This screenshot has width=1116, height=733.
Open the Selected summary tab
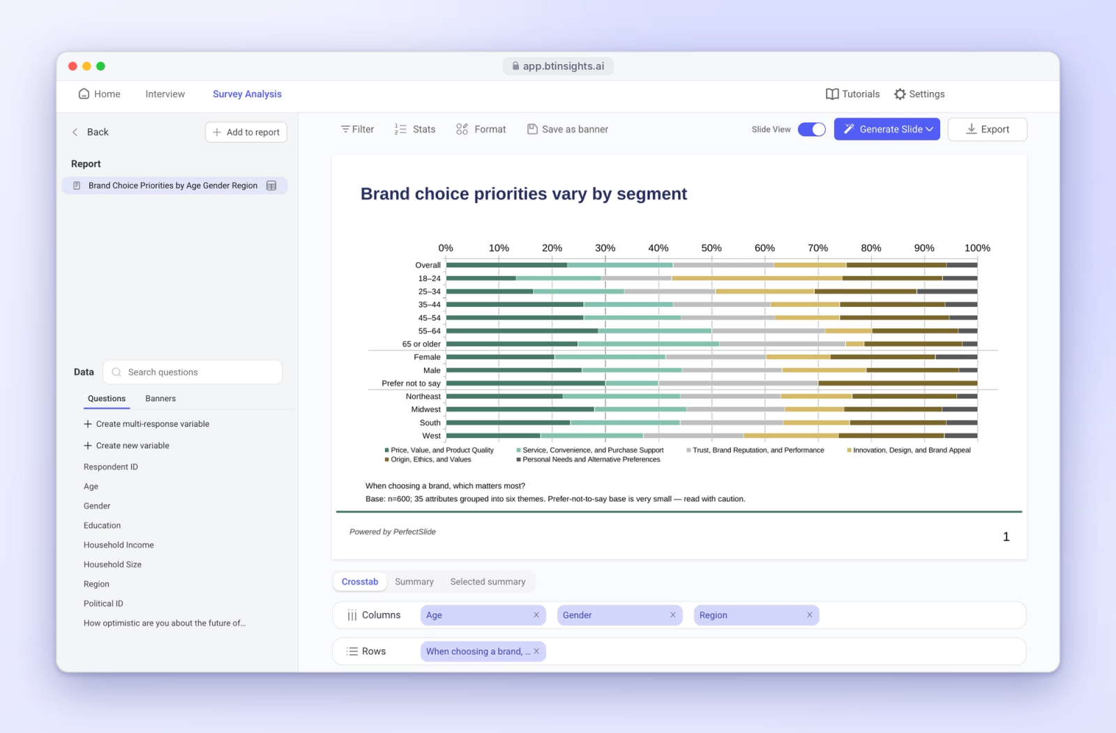[x=488, y=582]
